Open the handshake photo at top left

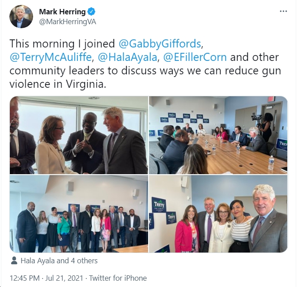pos(79,135)
